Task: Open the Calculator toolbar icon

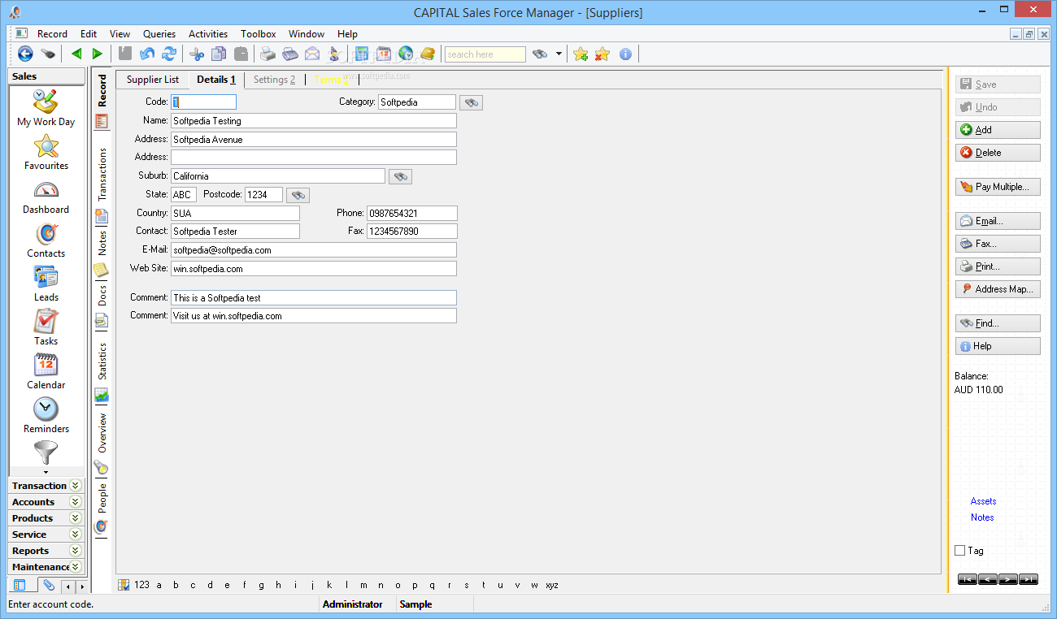Action: (362, 54)
